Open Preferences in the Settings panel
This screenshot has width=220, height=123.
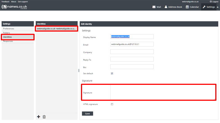(18, 29)
